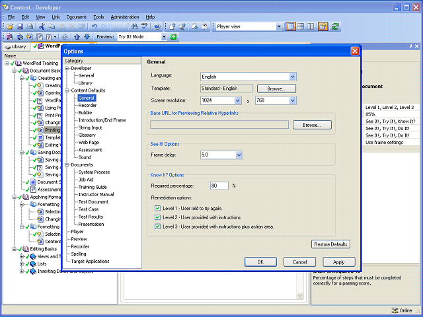Viewport: 423px width, 317px height.
Task: Collapse the Documents category node
Action: pyautogui.click(x=67, y=164)
